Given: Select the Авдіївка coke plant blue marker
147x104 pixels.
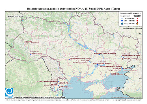Looking at the screenshot, I should point(122,57).
